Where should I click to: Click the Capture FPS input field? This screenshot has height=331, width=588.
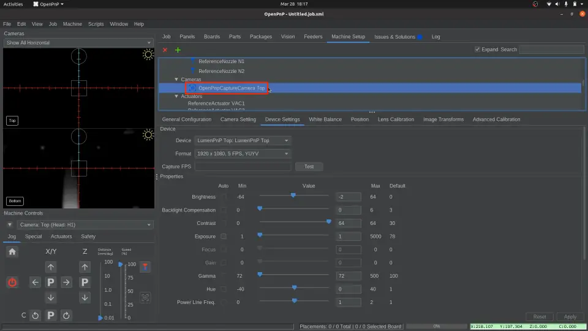coord(243,167)
